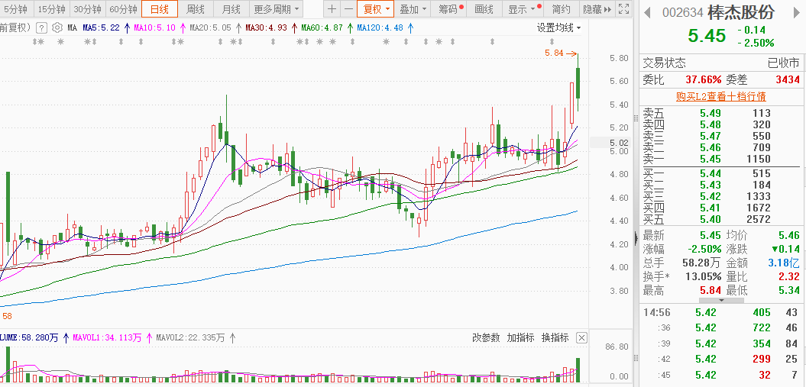806x387 pixels.
Task: Click the MA60:4.87 green label
Action: coord(322,27)
